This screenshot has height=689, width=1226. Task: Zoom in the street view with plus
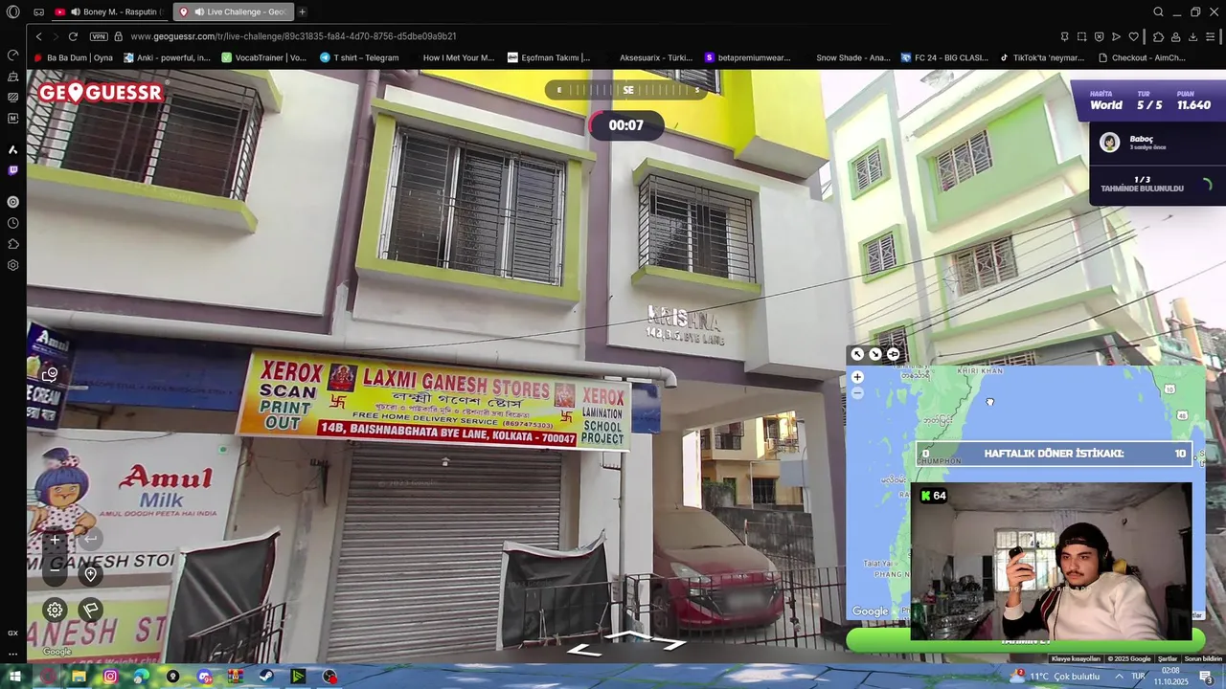55,540
